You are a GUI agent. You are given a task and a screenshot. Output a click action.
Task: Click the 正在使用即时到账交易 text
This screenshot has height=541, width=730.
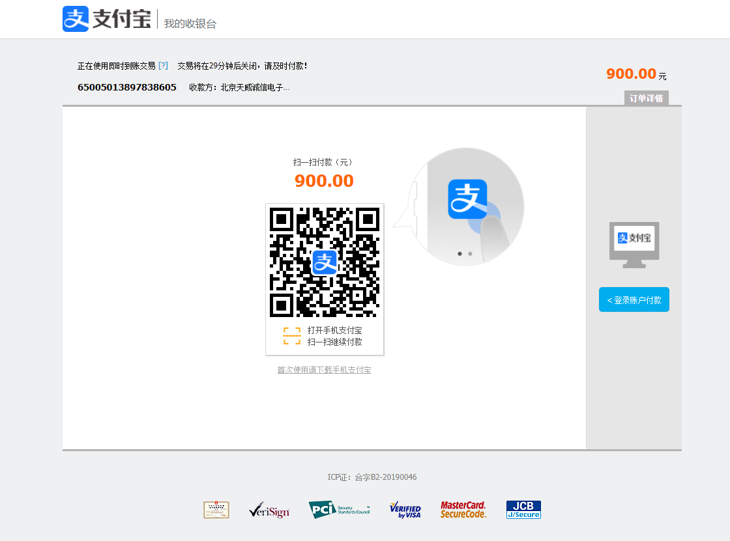pos(117,66)
